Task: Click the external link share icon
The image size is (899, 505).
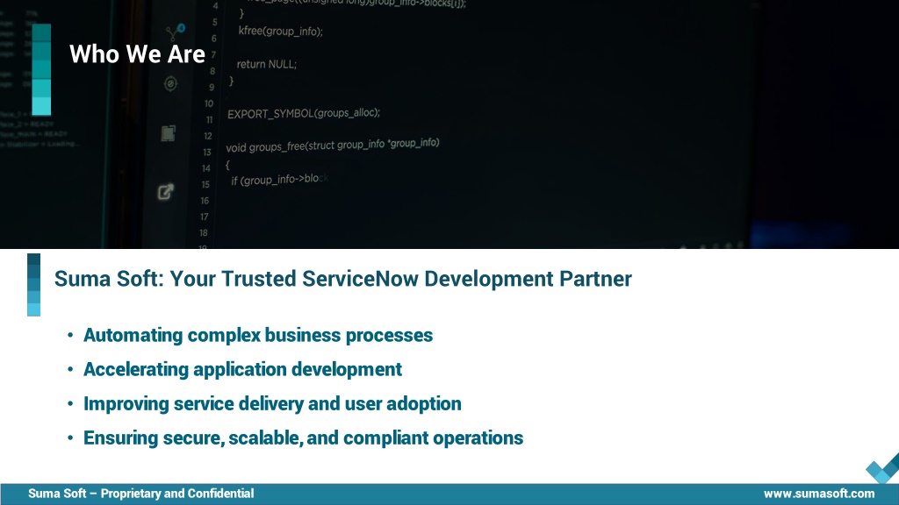Action: click(x=166, y=191)
